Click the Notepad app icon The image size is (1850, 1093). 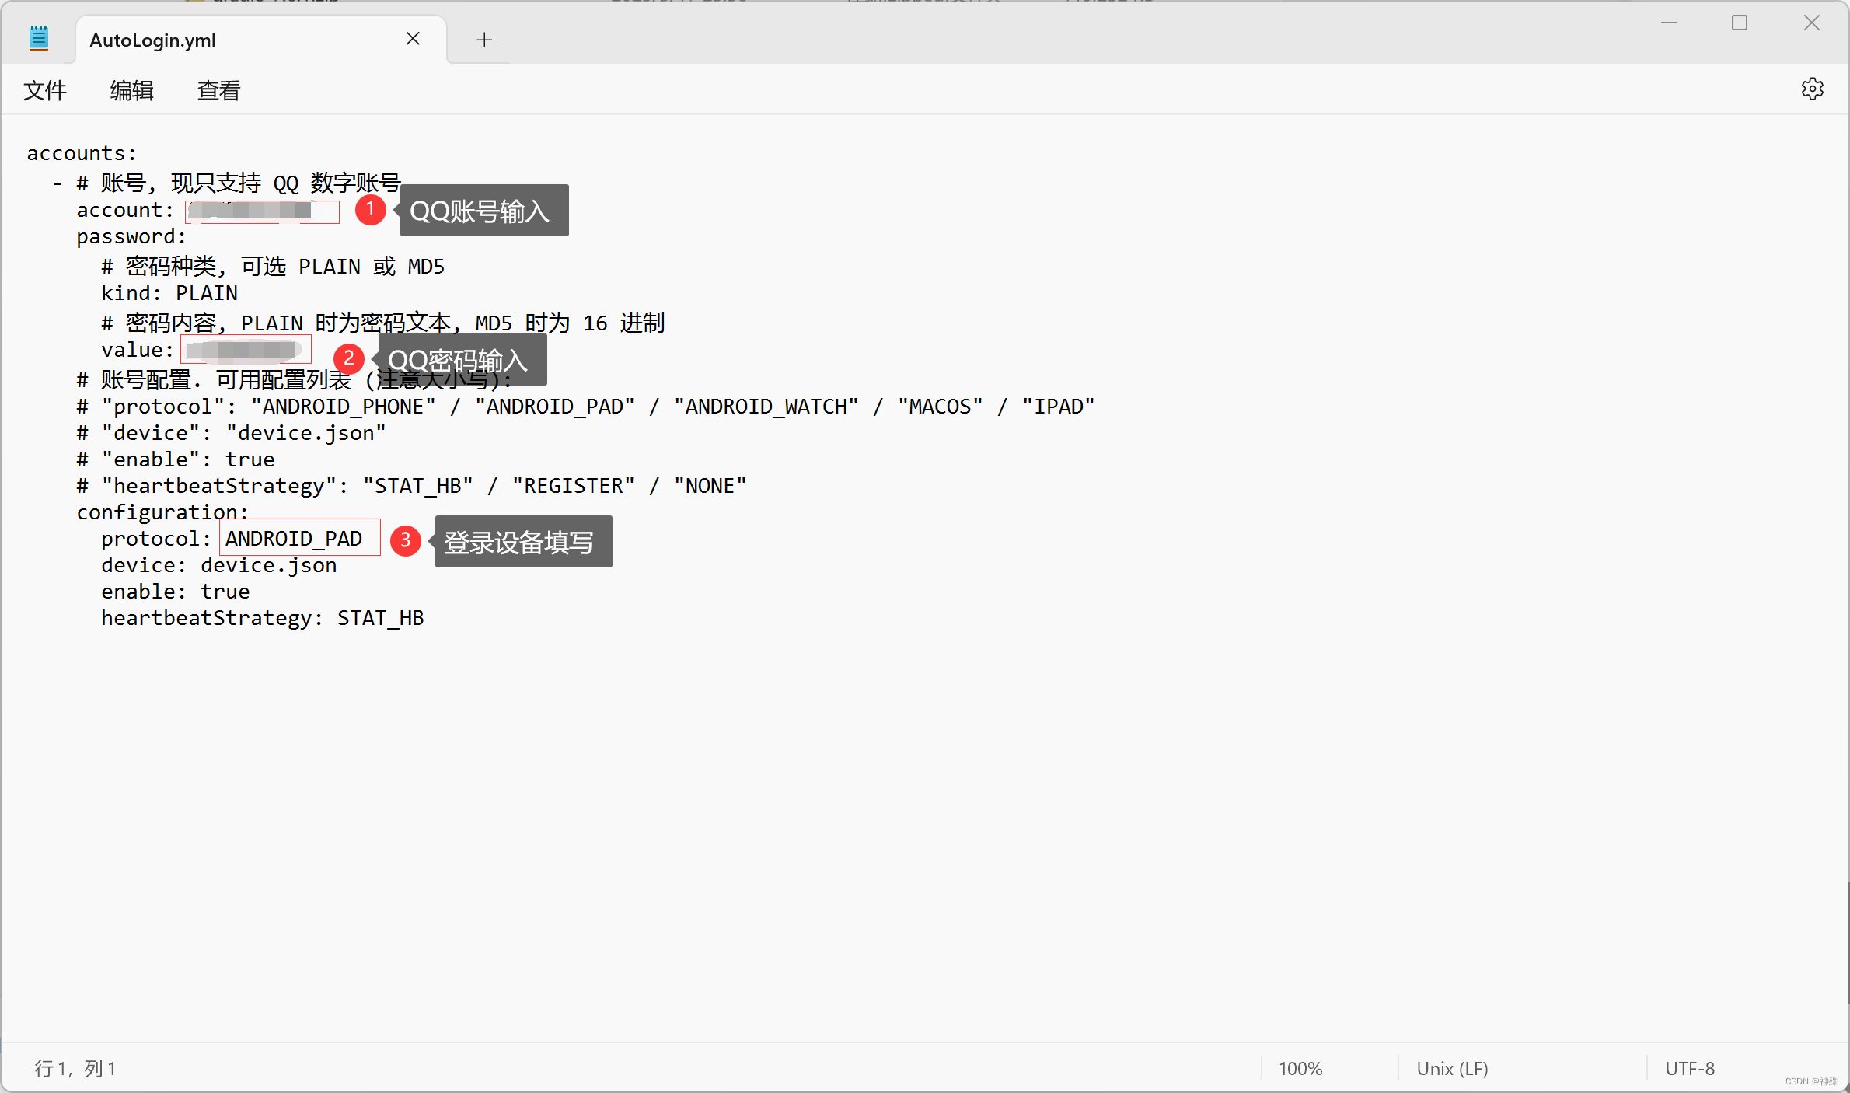click(38, 39)
